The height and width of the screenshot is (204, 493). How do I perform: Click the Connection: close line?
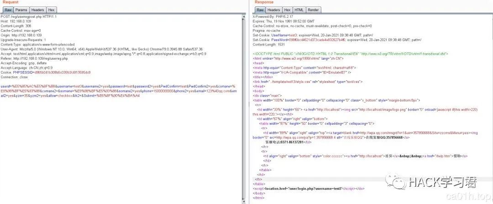[x=14, y=77]
